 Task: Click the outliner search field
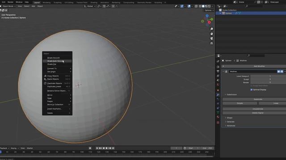[x=254, y=6]
